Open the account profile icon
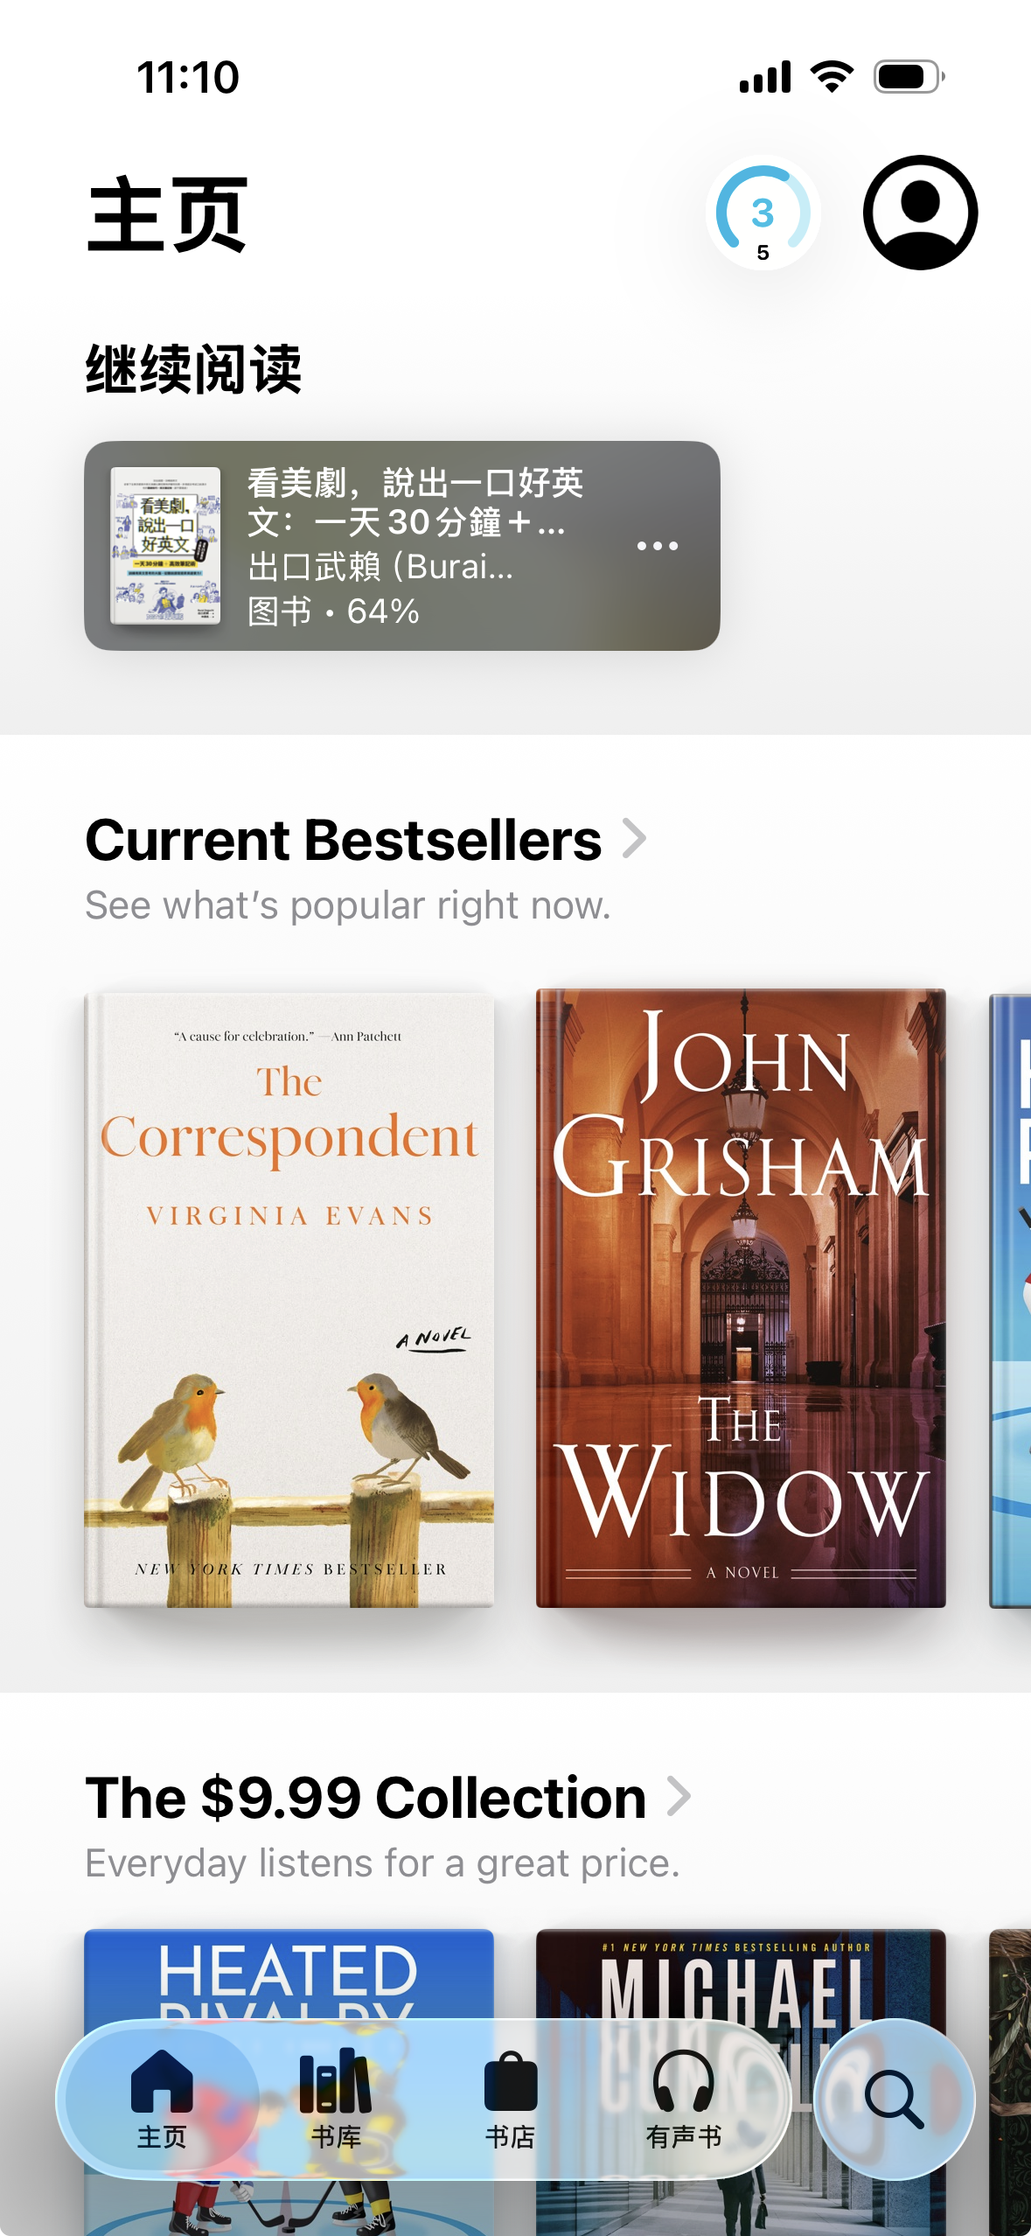Screen dimensions: 1031x2236 pos(920,213)
